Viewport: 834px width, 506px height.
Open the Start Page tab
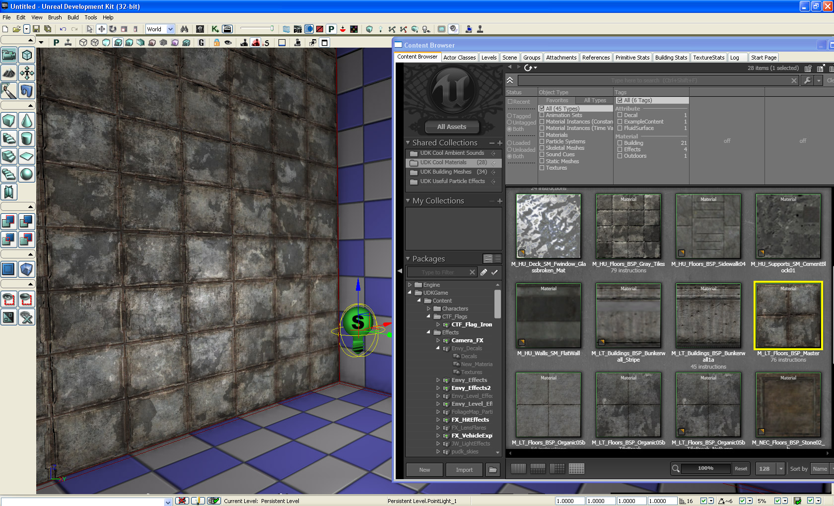pos(764,58)
